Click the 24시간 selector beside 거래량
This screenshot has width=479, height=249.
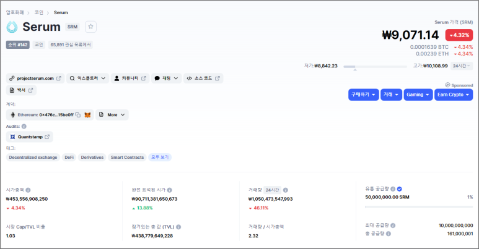pyautogui.click(x=272, y=190)
